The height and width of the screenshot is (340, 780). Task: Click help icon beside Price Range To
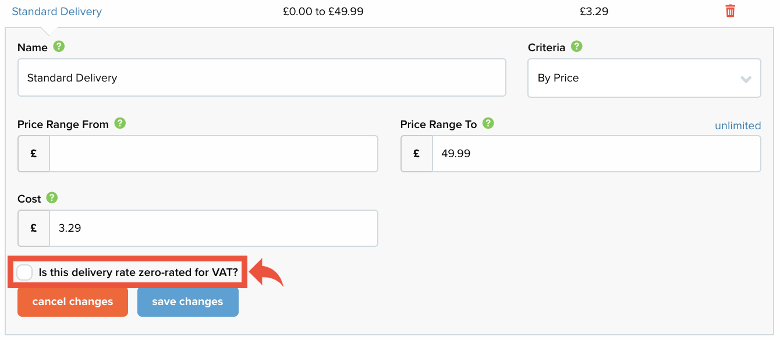coord(488,123)
